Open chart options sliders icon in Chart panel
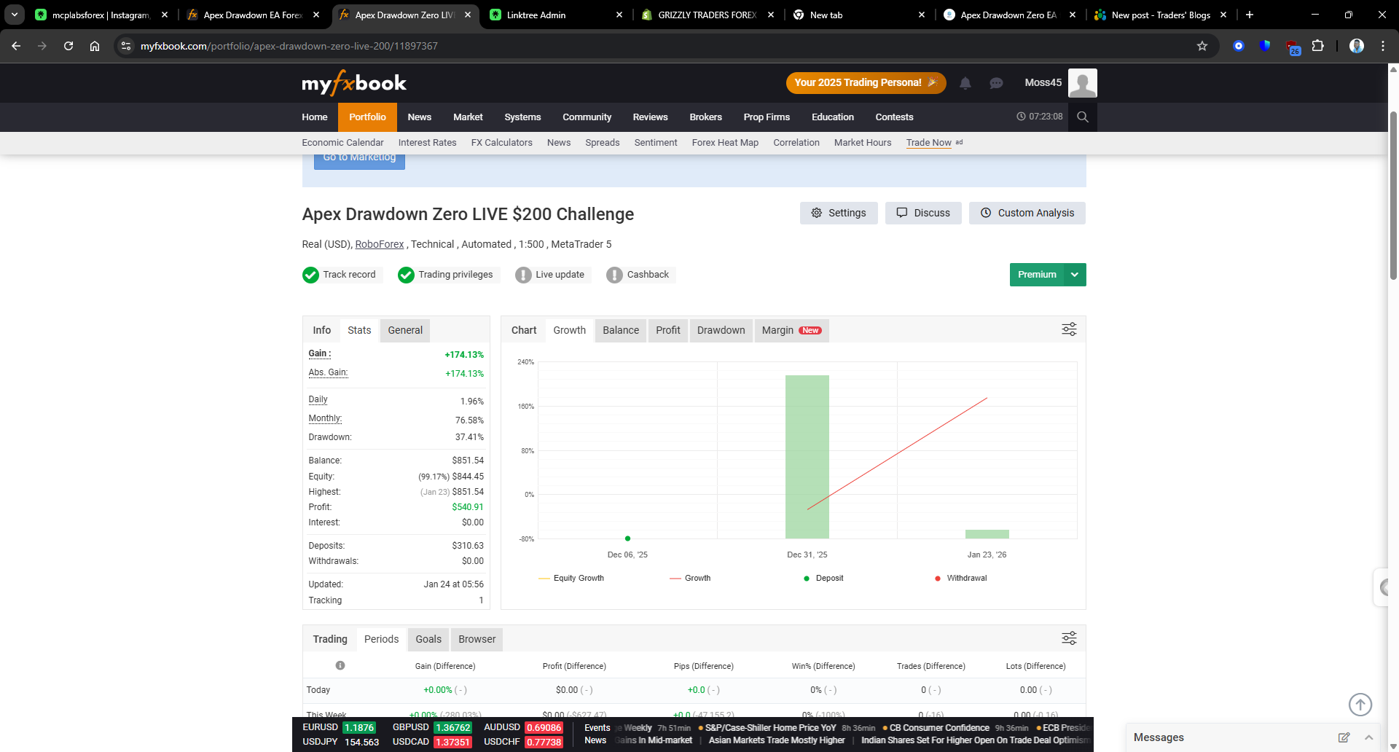 1069,329
